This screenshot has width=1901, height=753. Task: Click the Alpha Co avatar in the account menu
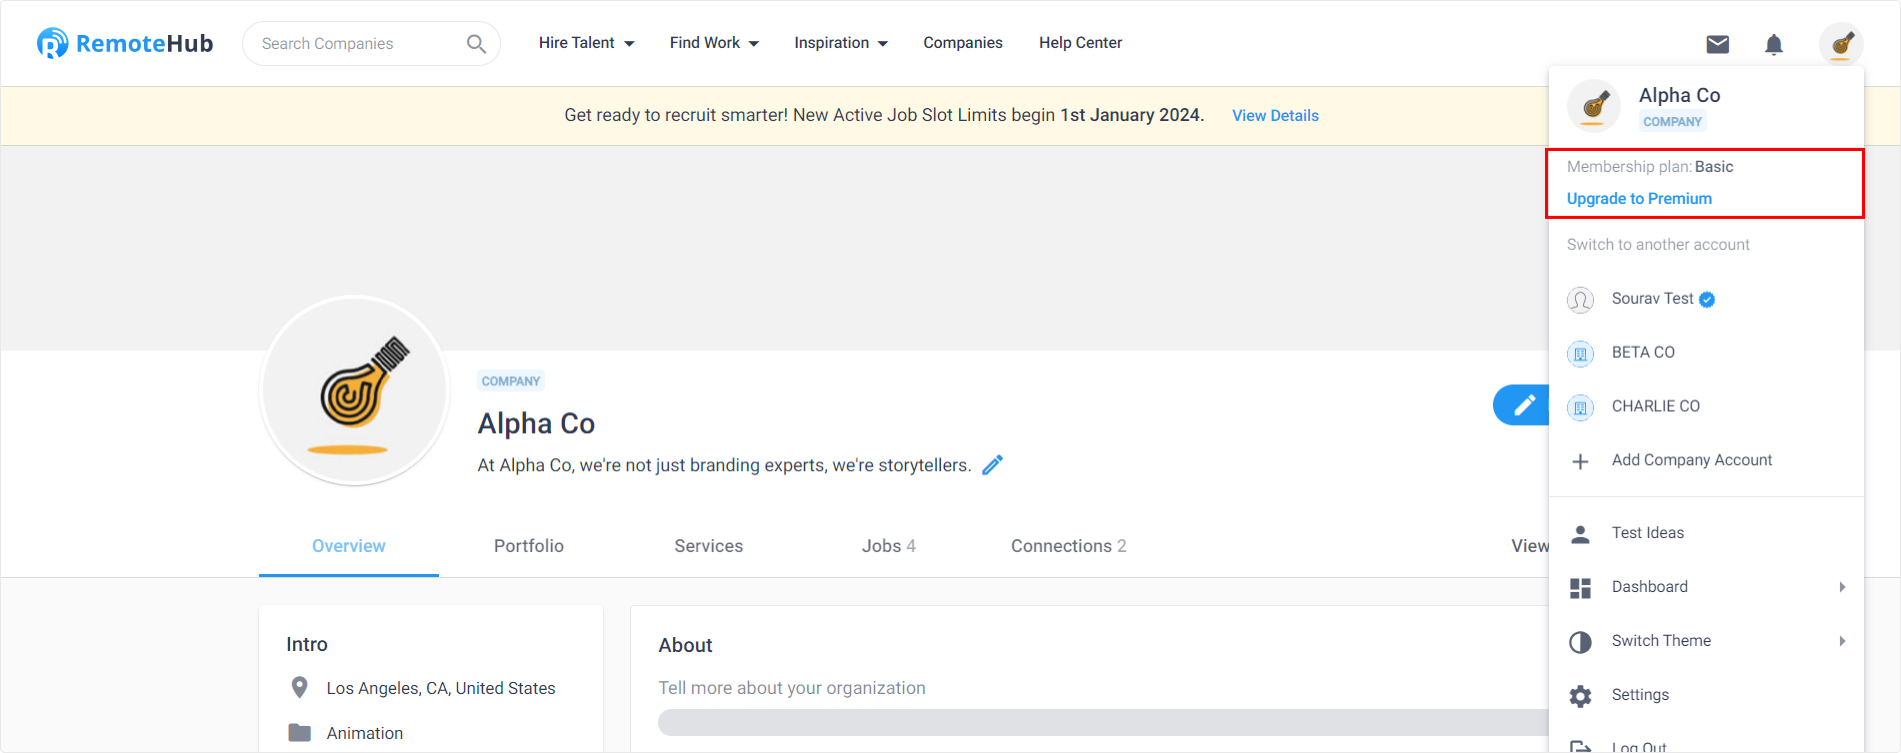(1593, 106)
